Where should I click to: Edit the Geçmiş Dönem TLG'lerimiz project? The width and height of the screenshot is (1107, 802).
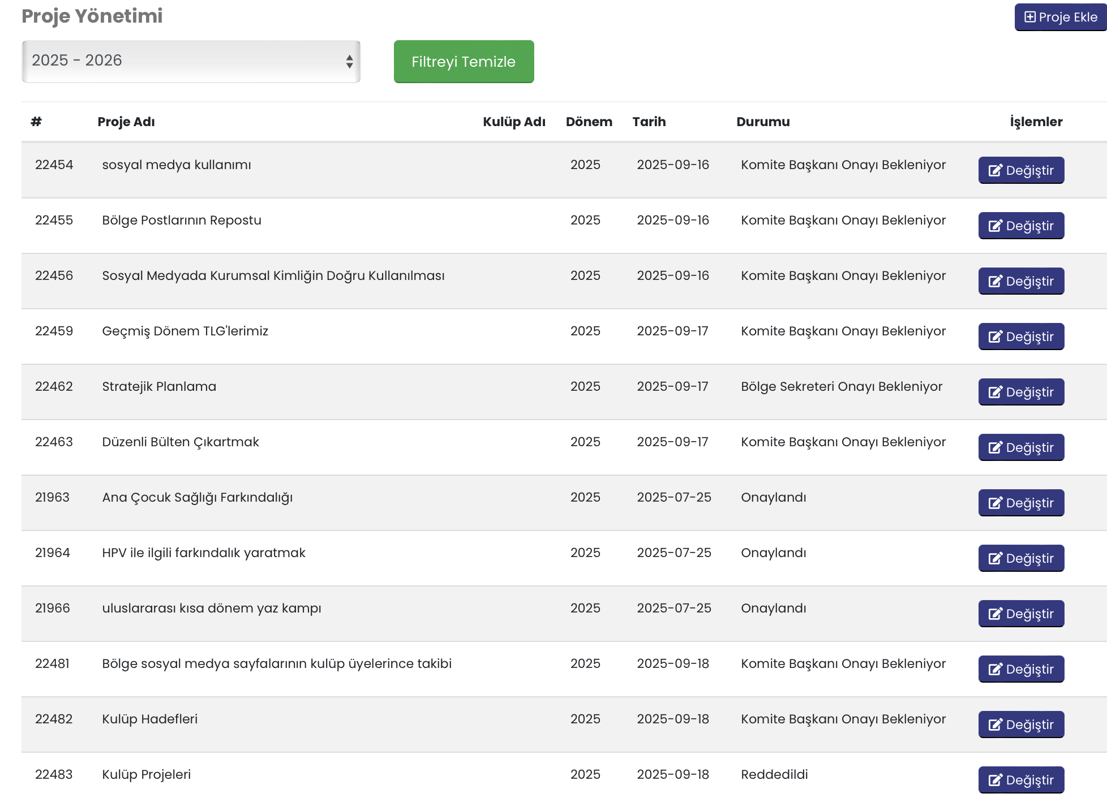pos(1020,337)
